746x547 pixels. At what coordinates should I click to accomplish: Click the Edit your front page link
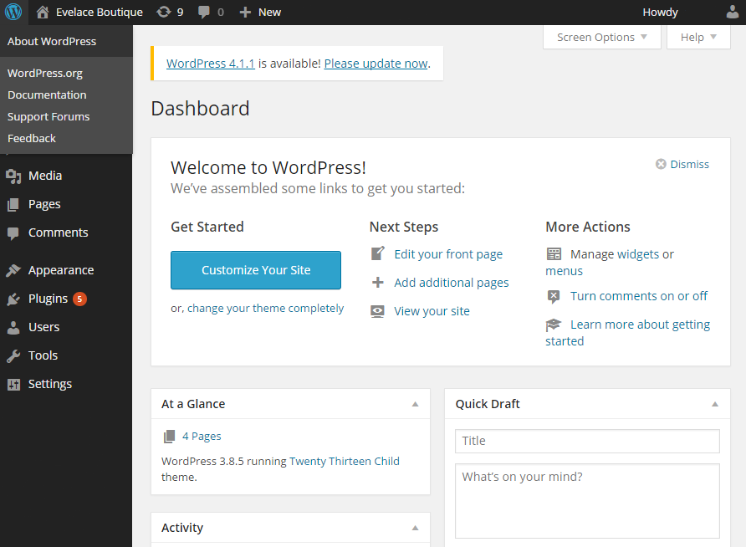448,254
